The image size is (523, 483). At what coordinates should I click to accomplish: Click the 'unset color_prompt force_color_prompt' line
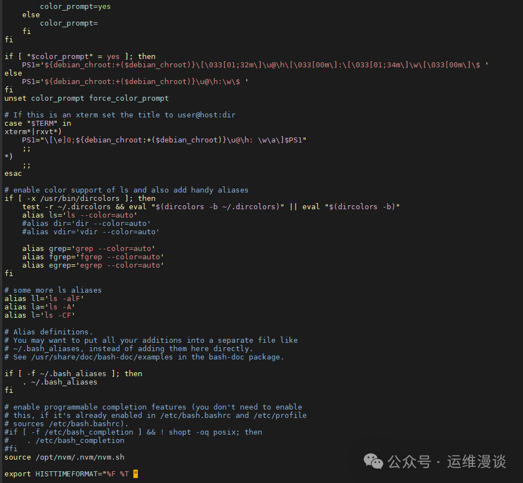click(86, 98)
